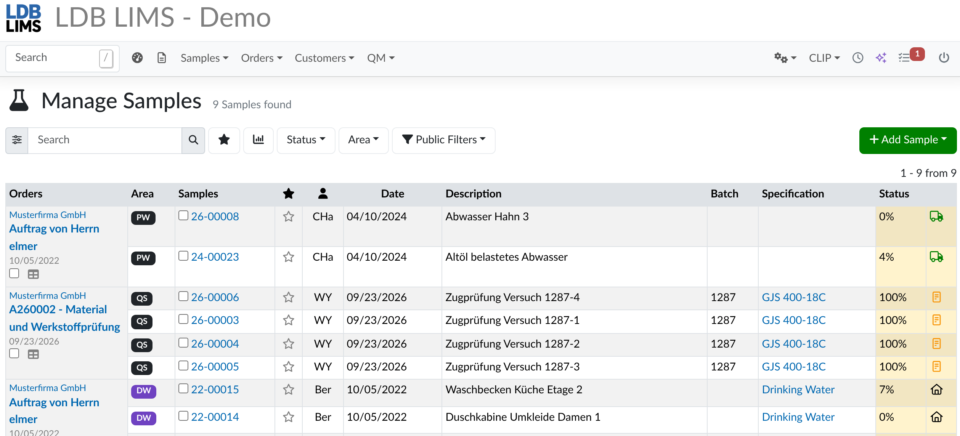Tick checkbox for sample 26-00008

[x=183, y=215]
